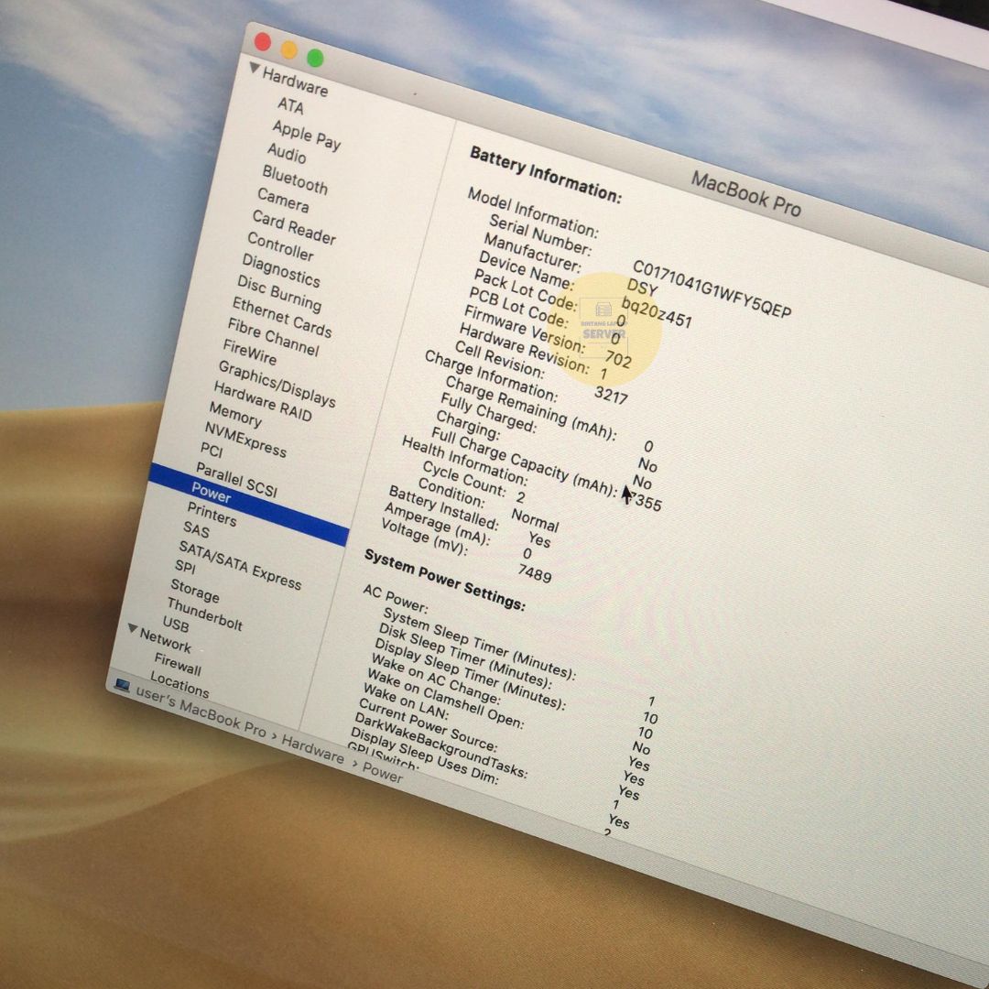
Task: Click the Full Charge Capacity label
Action: point(523,462)
